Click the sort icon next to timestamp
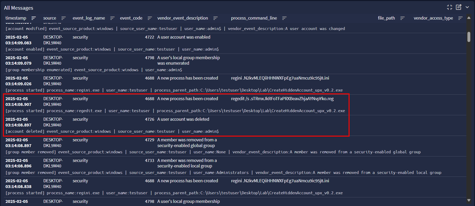The image size is (475, 206). click(33, 18)
